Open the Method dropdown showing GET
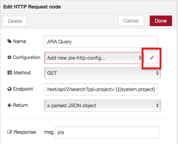Image resolution: width=178 pixels, height=144 pixels. [x=102, y=73]
